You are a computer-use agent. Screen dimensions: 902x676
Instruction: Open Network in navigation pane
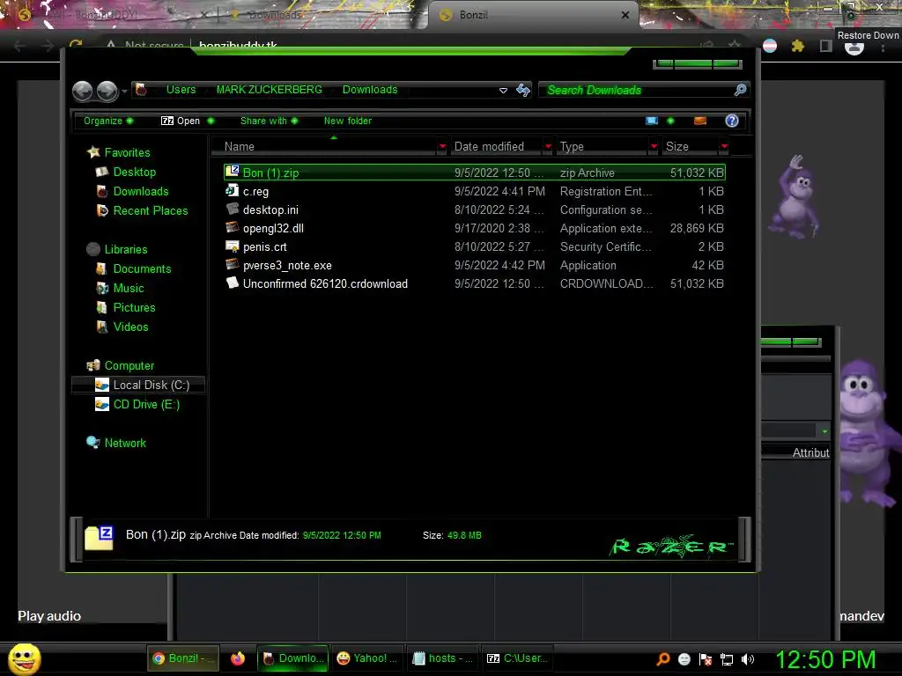[x=125, y=444]
